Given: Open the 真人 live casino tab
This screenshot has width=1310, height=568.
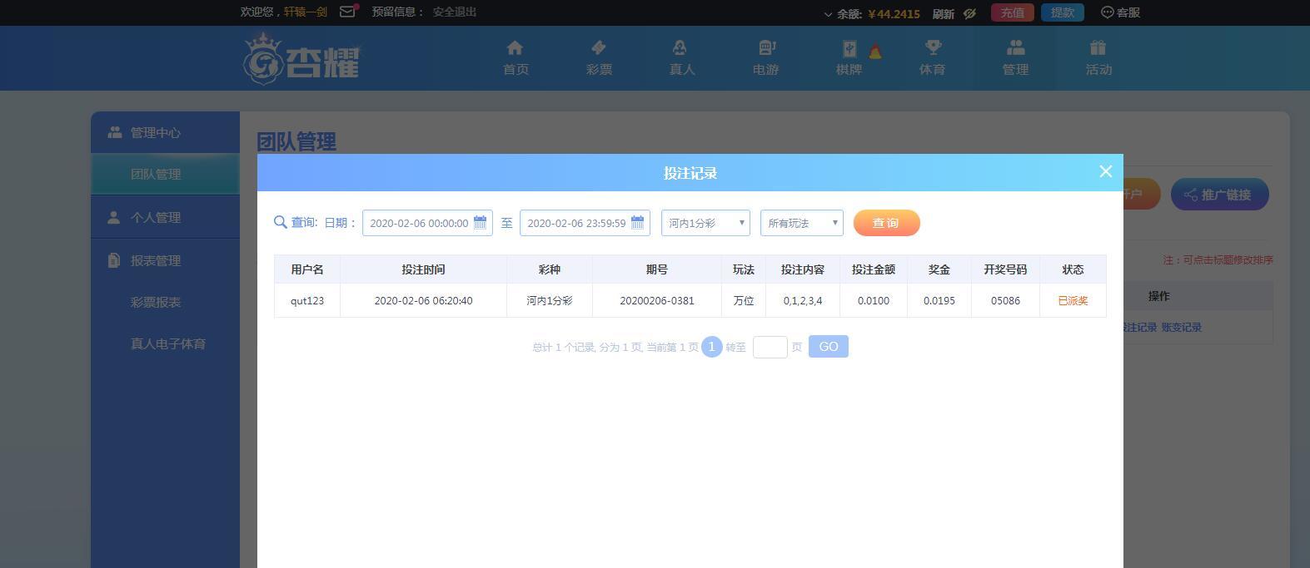Looking at the screenshot, I should [682, 58].
